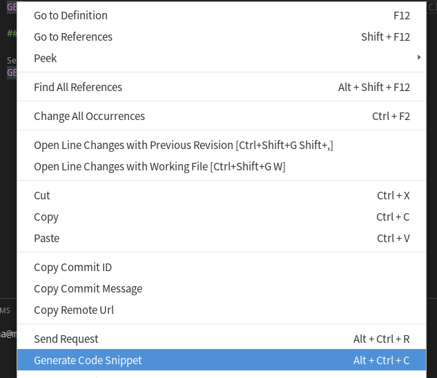Choose Copy Commit Message

pos(222,289)
